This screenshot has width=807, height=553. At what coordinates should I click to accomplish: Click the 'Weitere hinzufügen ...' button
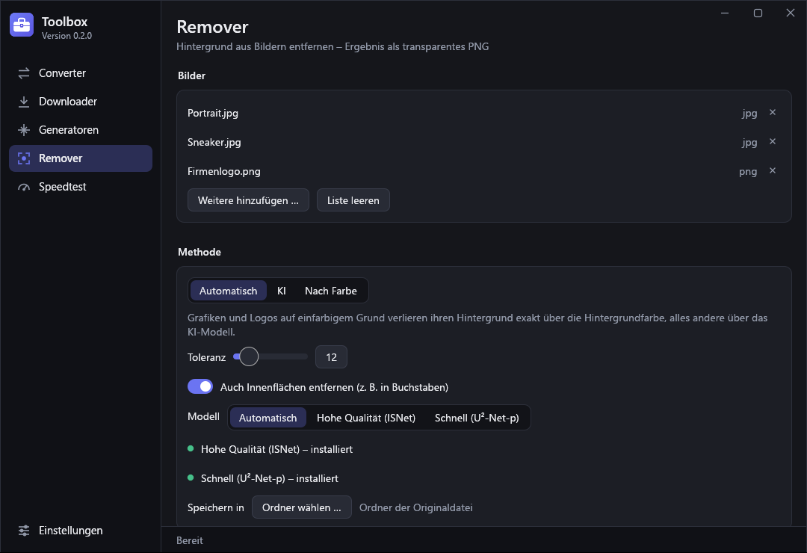(x=248, y=200)
